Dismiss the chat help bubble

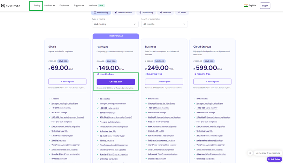250,153
